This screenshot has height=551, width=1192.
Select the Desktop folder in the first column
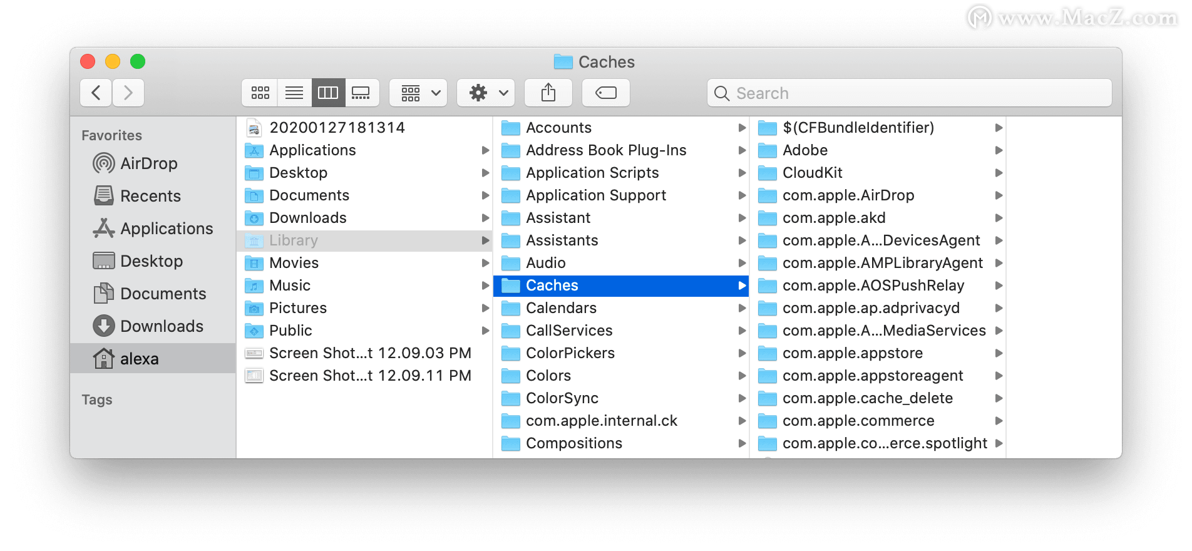point(365,173)
